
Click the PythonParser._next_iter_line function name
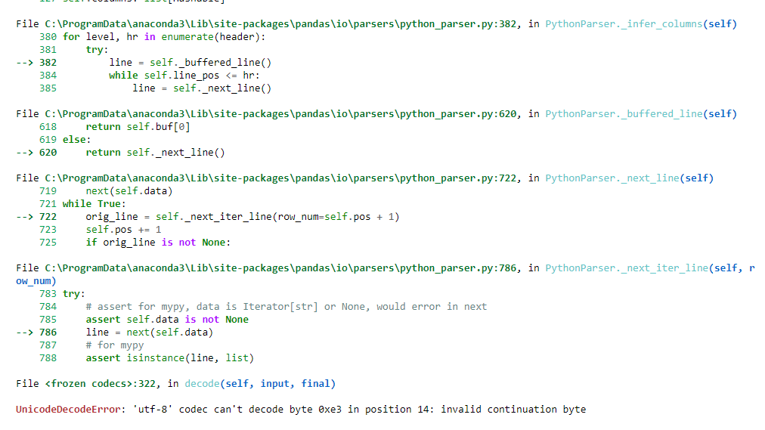627,268
